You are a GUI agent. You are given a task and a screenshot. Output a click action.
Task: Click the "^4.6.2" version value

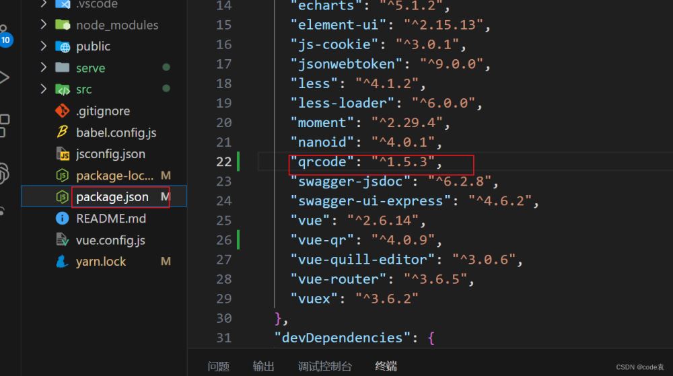500,200
